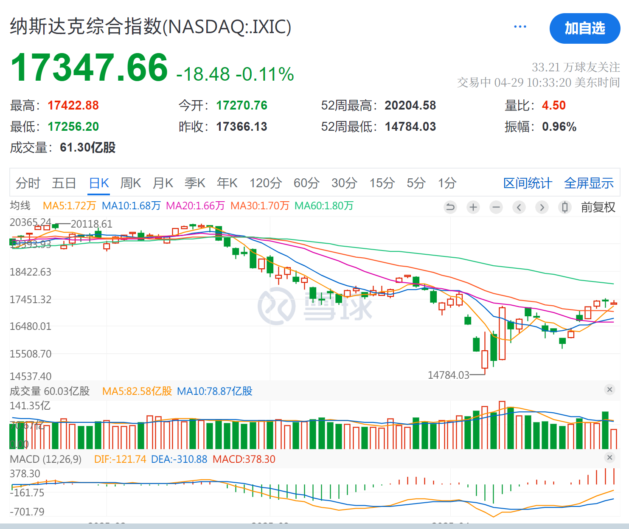
Task: Pick the 5分 interval tab
Action: pyautogui.click(x=416, y=183)
